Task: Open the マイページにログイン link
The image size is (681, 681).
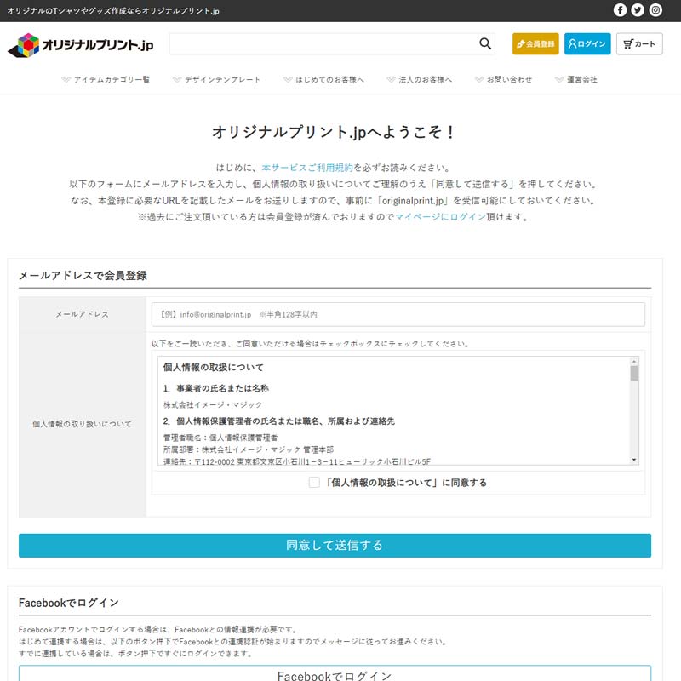Action: click(x=440, y=217)
